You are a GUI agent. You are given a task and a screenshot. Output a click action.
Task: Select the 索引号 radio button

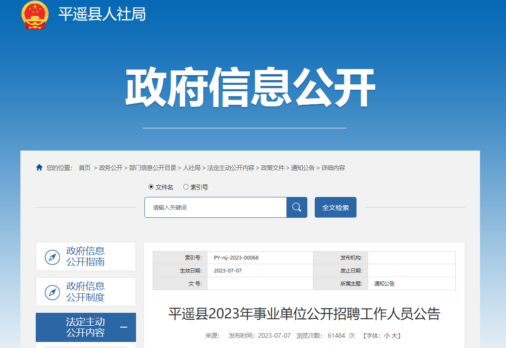[186, 187]
